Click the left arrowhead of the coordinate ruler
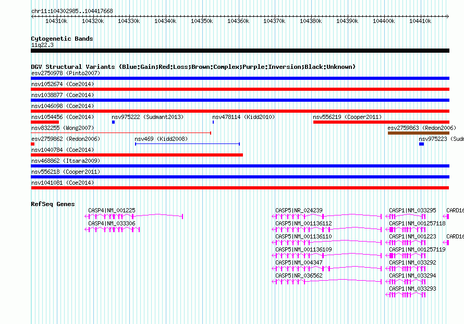 32,17
